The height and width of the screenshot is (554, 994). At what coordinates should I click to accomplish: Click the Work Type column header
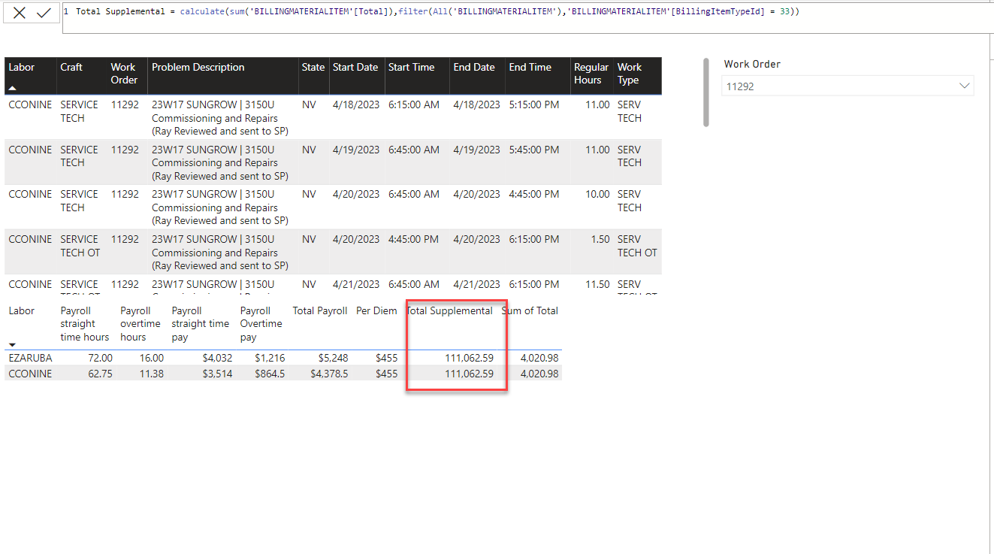[x=630, y=74]
